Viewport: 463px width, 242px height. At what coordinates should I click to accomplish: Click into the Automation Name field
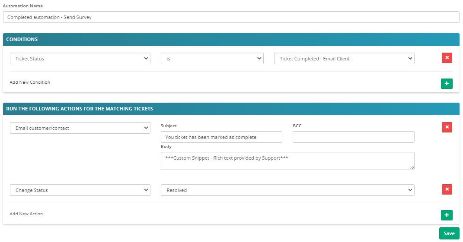[231, 17]
